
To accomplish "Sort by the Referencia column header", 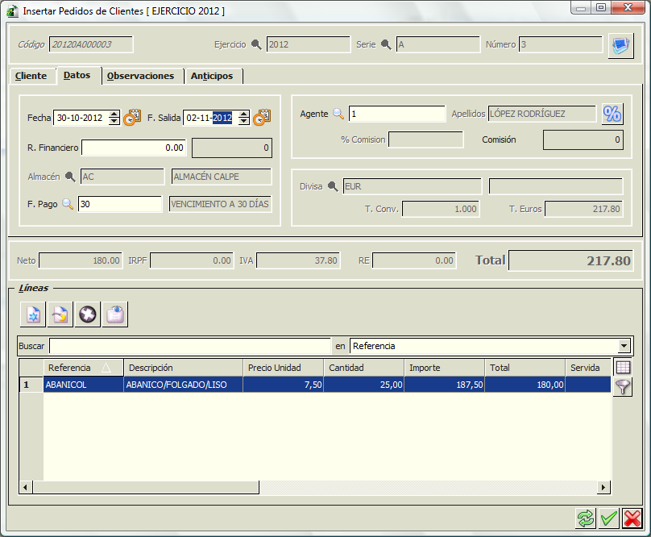I will click(x=84, y=368).
